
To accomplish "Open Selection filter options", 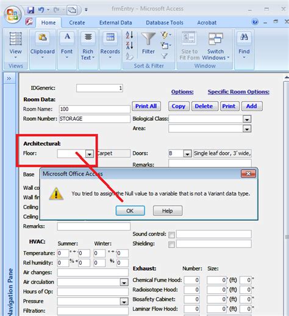I will pyautogui.click(x=166, y=35).
